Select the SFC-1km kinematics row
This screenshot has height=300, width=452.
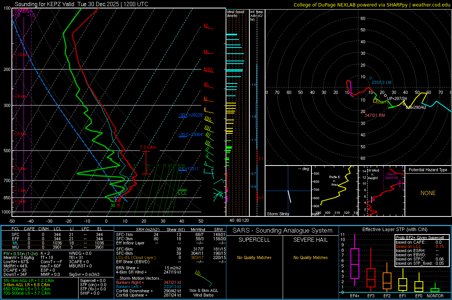(x=171, y=234)
